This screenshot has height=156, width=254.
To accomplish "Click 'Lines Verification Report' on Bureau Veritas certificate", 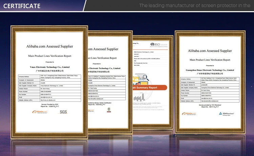I will click(102, 58).
